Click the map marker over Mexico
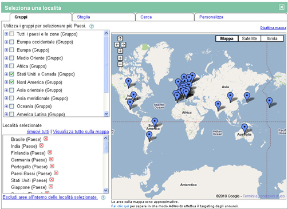This screenshot has height=209, width=288. (x=130, y=104)
